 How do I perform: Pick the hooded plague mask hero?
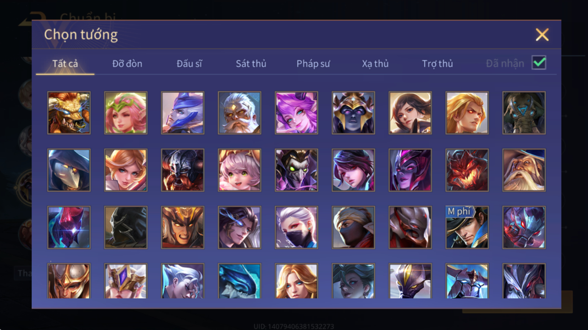[x=69, y=170]
